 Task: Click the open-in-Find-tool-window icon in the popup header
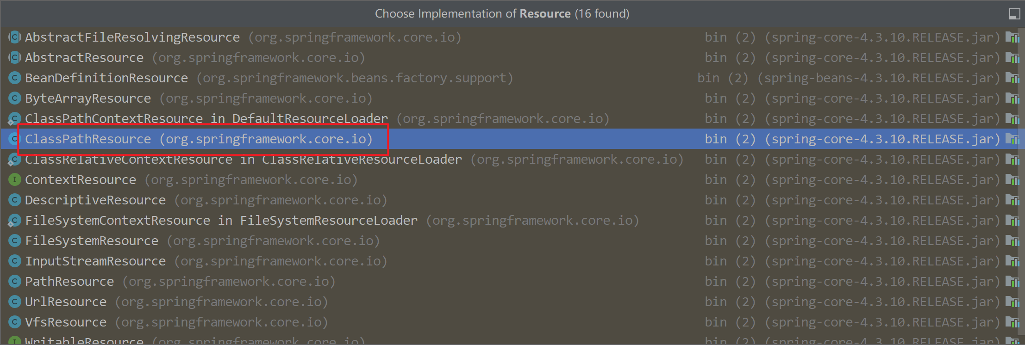coord(1014,14)
